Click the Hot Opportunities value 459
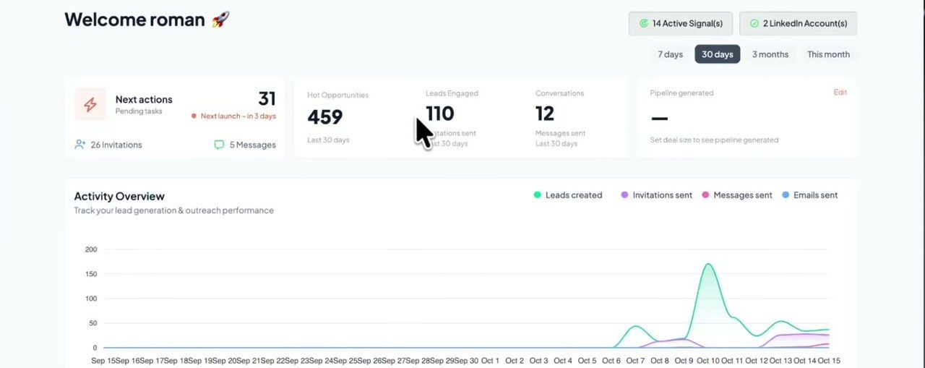The height and width of the screenshot is (368, 925). click(325, 117)
